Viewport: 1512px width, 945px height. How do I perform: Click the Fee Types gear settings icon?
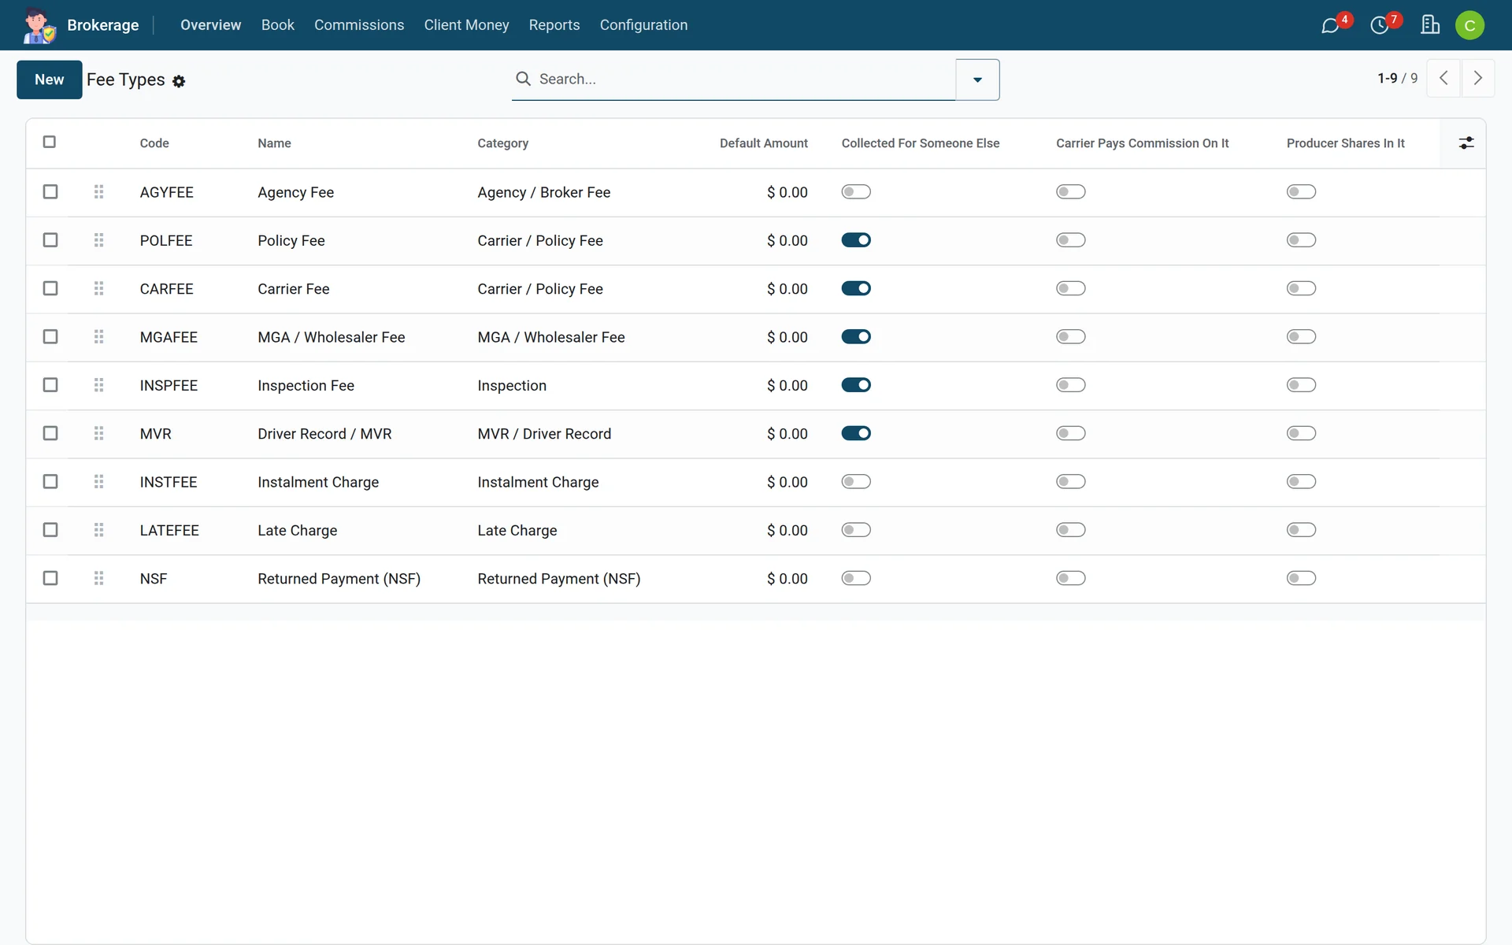(179, 81)
